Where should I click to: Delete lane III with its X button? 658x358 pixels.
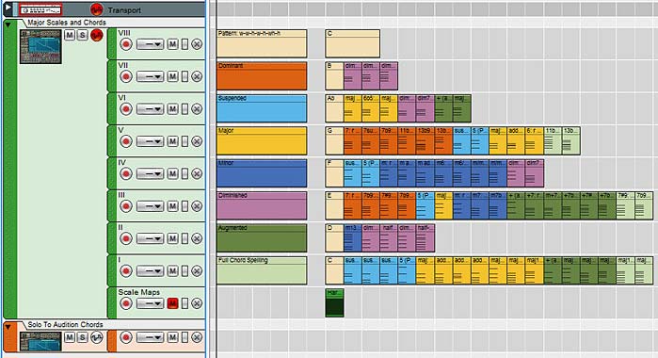point(197,206)
